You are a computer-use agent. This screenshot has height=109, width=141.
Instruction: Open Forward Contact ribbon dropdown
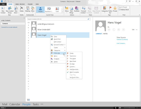(x=84, y=10)
